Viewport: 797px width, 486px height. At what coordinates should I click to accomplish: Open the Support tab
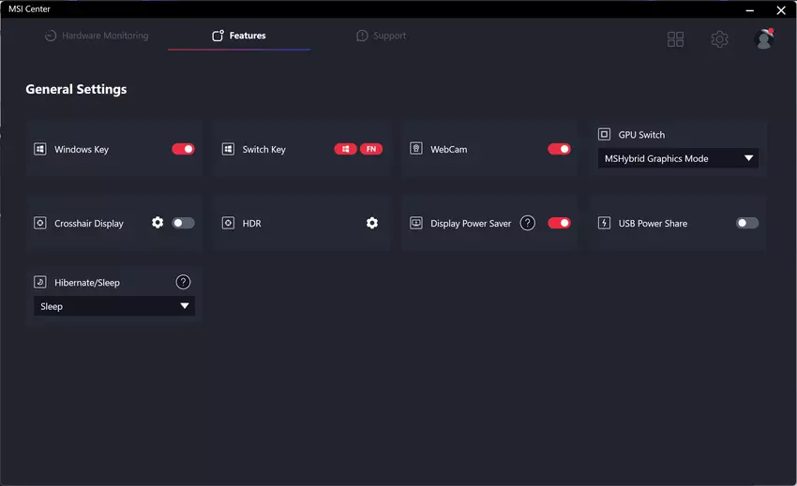[x=381, y=36]
